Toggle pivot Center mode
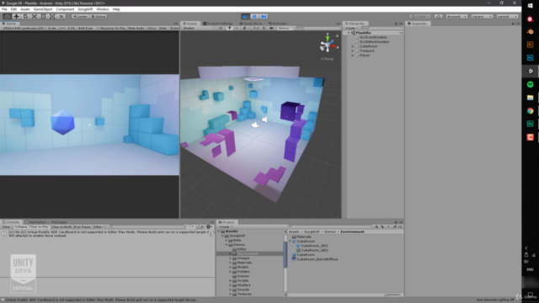The image size is (539, 303). tap(80, 17)
